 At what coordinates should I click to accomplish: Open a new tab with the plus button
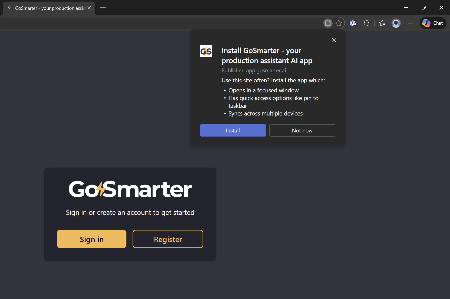click(x=103, y=8)
